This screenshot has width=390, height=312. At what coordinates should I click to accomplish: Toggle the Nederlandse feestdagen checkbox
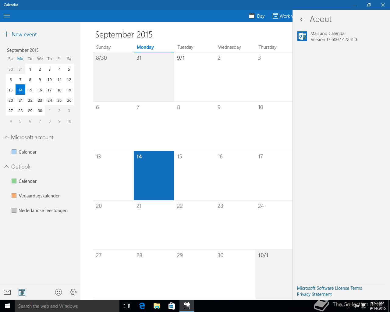14,210
